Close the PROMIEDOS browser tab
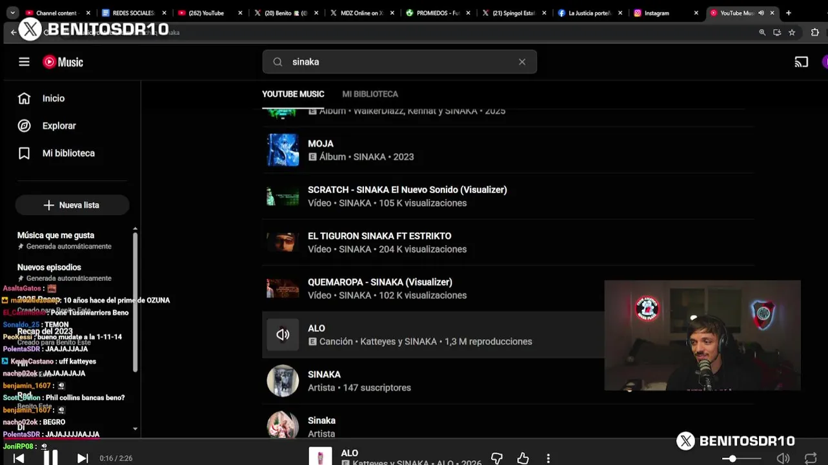 [x=468, y=13]
